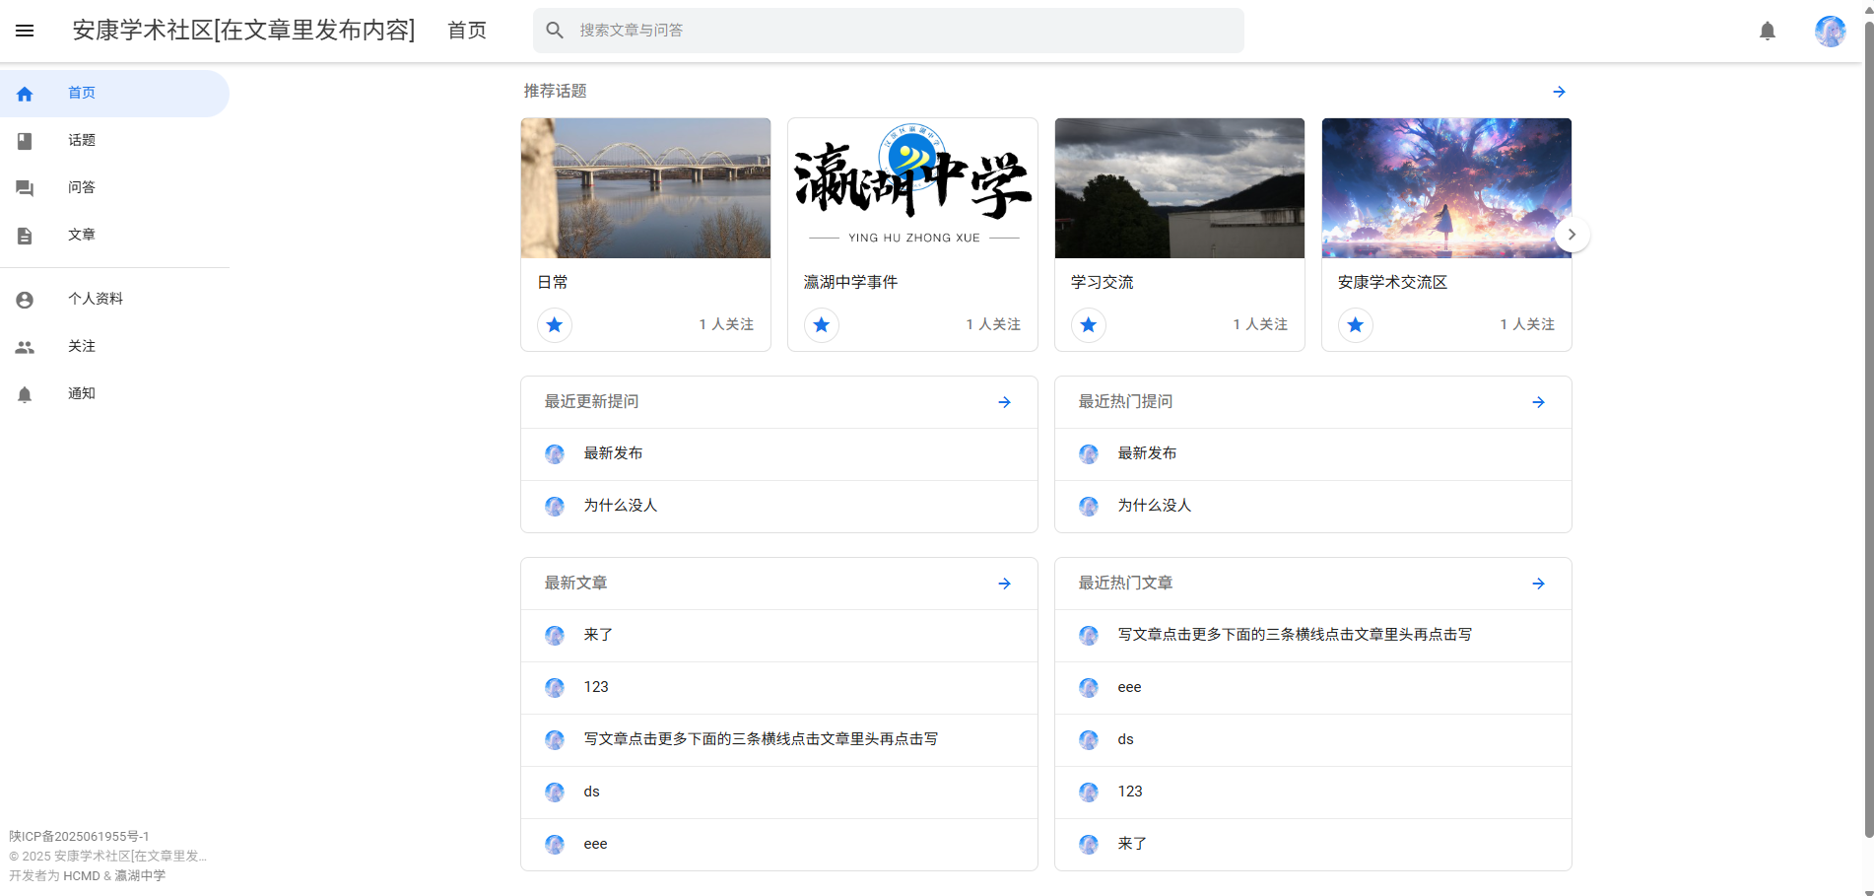Open article ds in 最近热门文章

pos(1313,740)
